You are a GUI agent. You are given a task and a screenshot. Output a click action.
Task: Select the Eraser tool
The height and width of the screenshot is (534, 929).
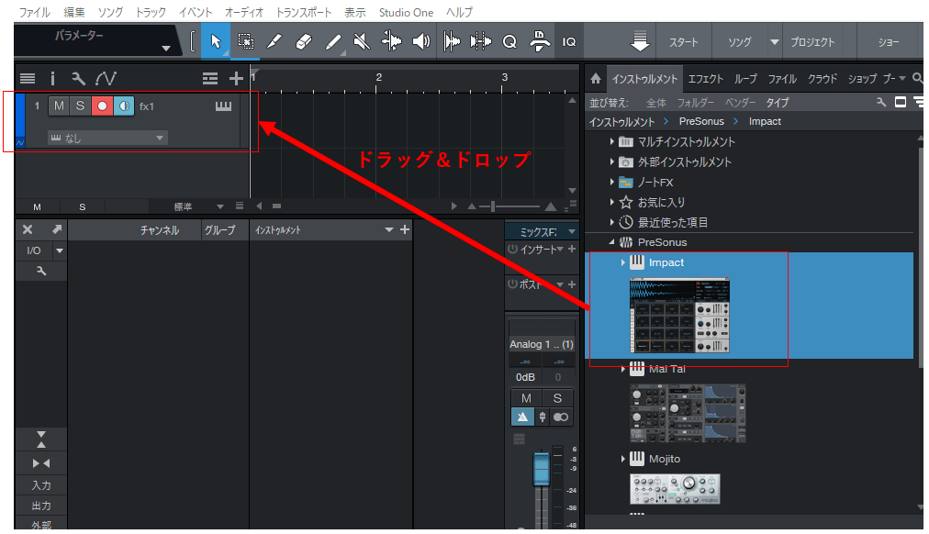click(x=303, y=41)
